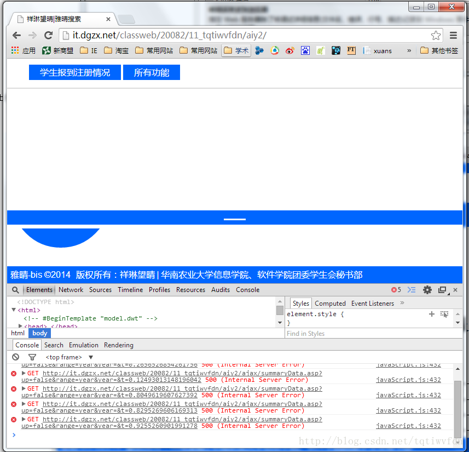Open javaScript.js:432 link of the last error
Image resolution: width=469 pixels, height=452 pixels.
click(x=408, y=426)
